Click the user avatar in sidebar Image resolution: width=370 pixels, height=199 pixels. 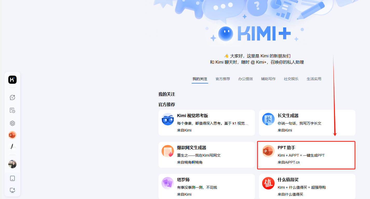tap(12, 164)
